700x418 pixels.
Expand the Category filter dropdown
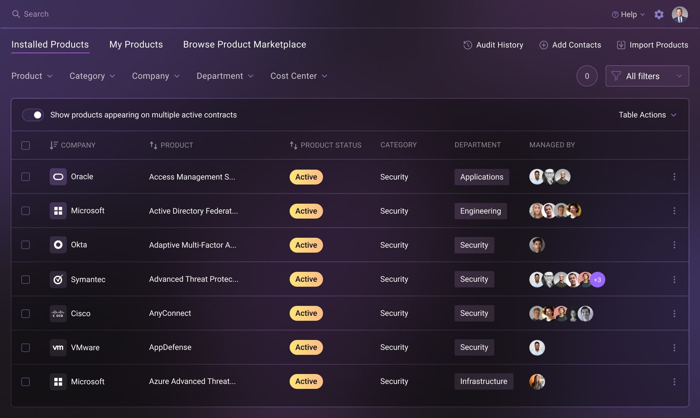(92, 76)
